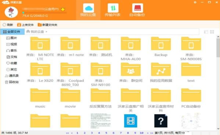Click the vertical scrollbar thumb
This screenshot has width=220, height=135.
218,48
